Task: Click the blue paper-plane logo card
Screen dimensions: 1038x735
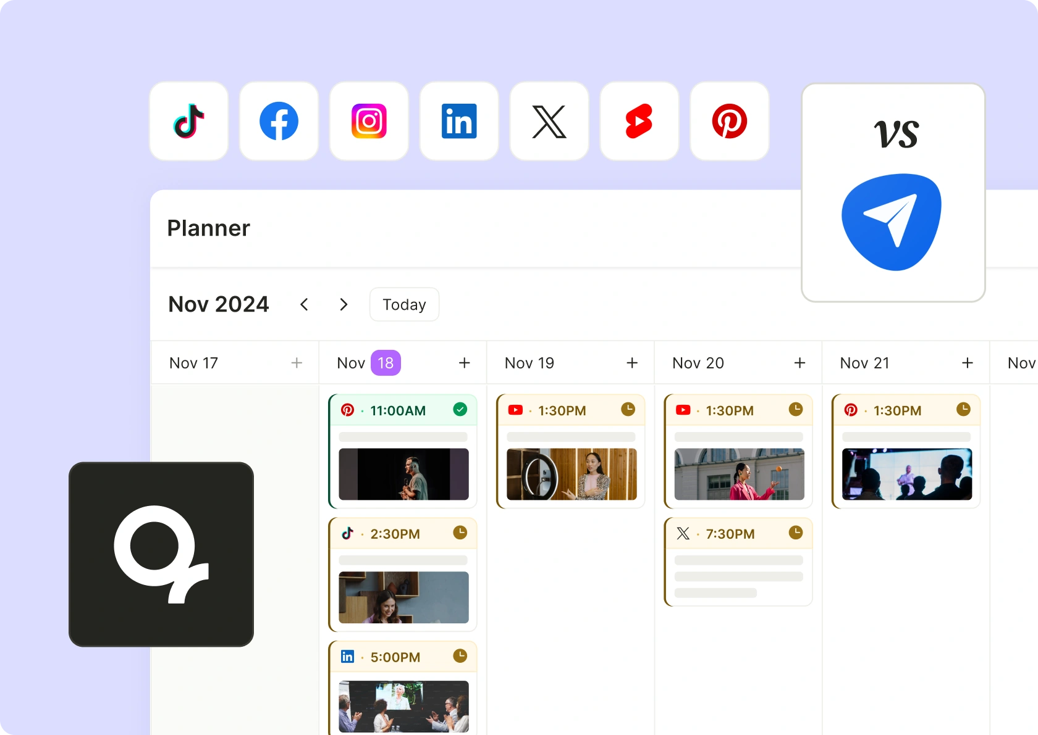Action: tap(893, 193)
